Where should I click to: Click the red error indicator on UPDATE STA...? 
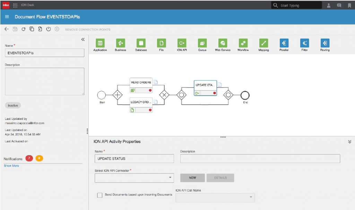coord(214,93)
